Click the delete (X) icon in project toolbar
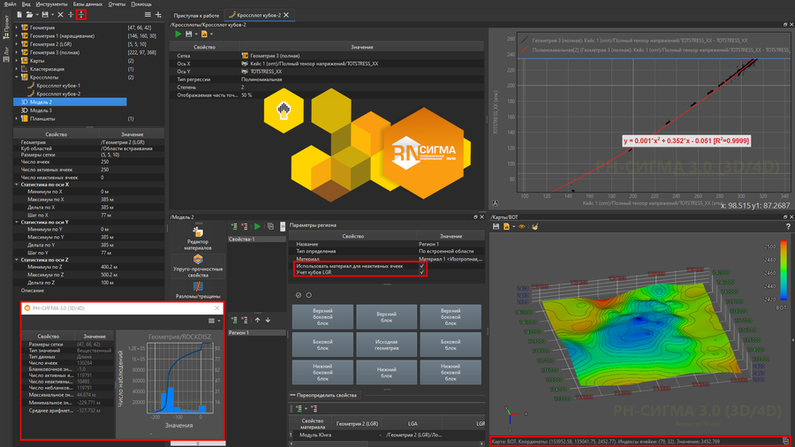This screenshot has width=795, height=447. (60, 15)
